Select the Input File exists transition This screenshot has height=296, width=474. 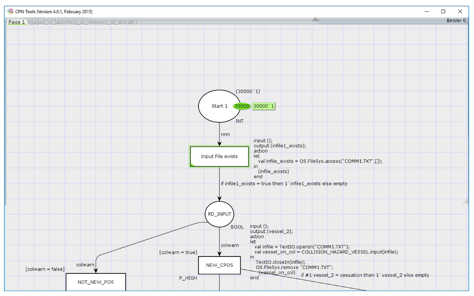click(x=219, y=156)
